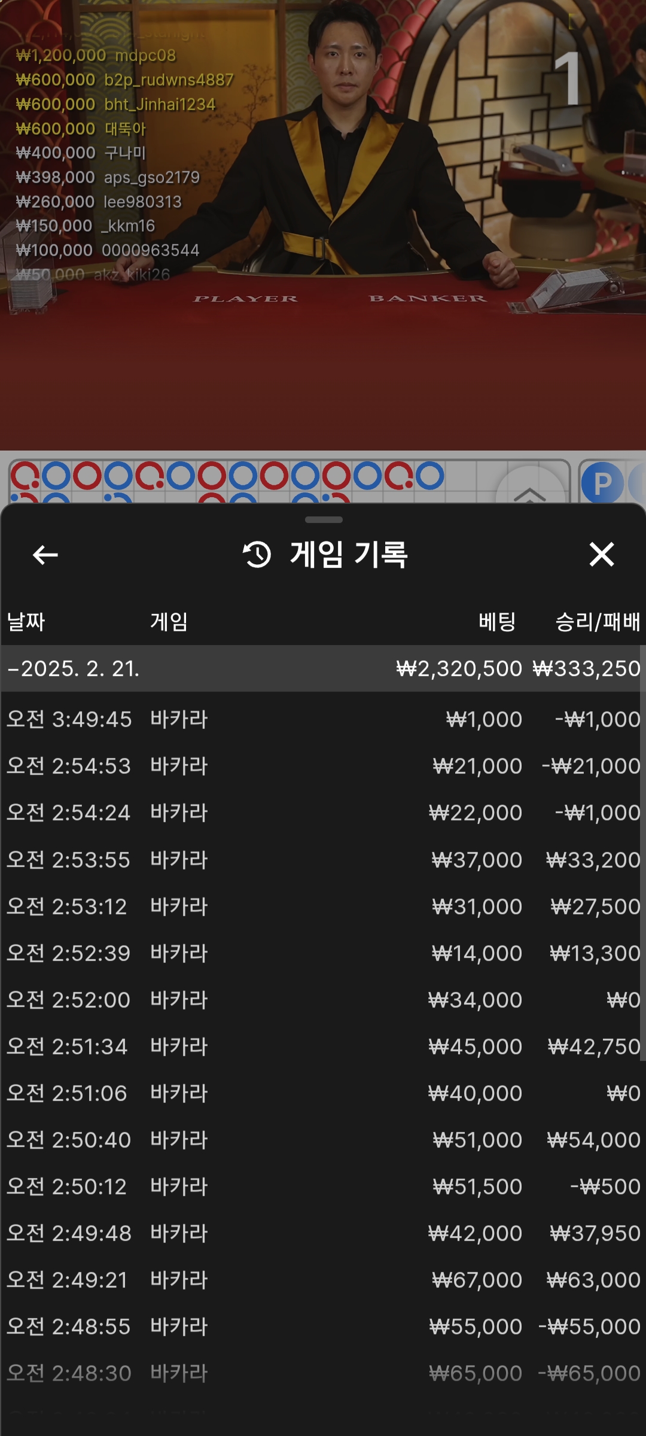Click the 베팅 column header
The image size is (646, 1436).
pos(497,622)
